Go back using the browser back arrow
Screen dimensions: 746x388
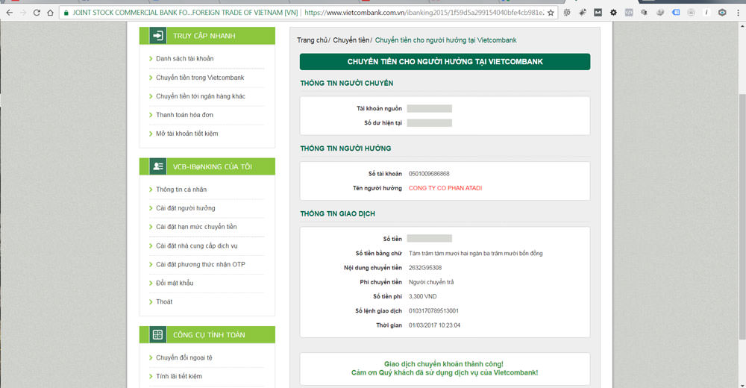tap(9, 13)
